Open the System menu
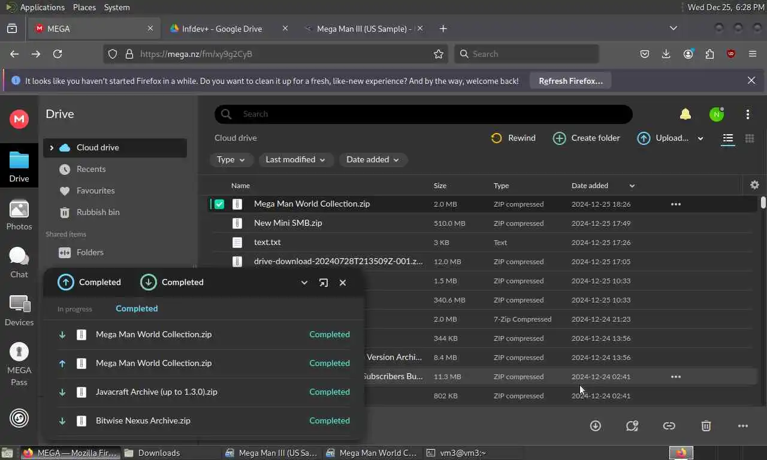This screenshot has width=767, height=460. click(117, 7)
